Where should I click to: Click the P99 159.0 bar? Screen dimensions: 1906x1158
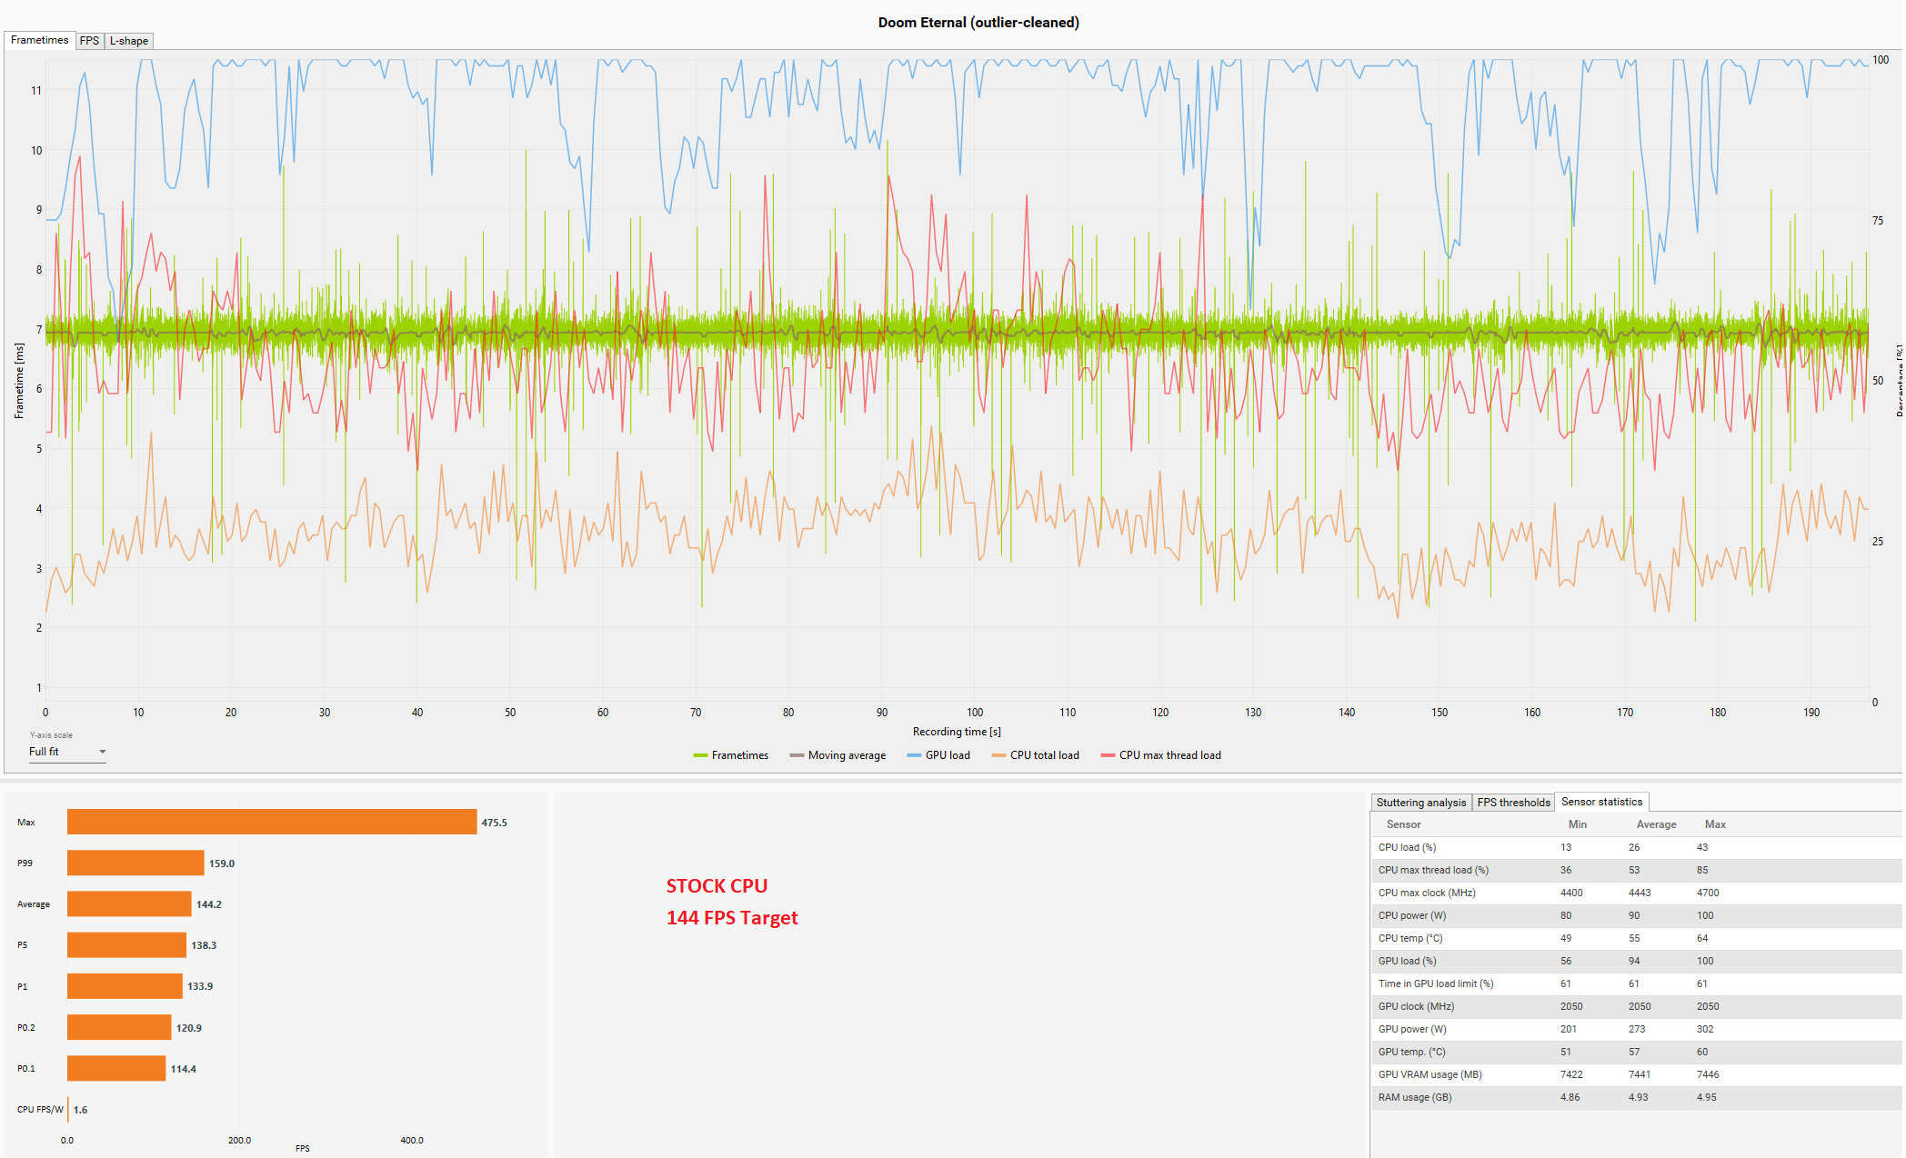click(135, 863)
